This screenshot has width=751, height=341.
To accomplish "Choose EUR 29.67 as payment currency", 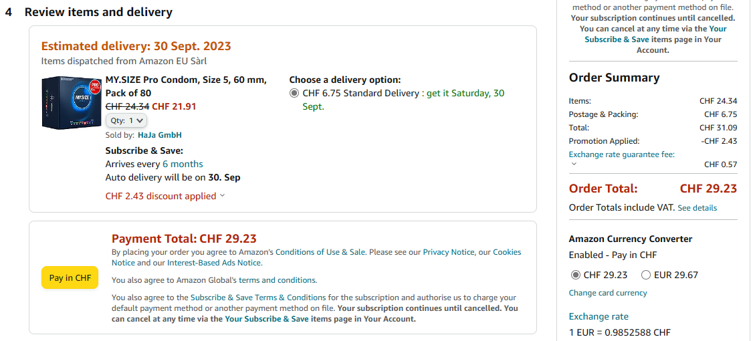I will [x=646, y=275].
